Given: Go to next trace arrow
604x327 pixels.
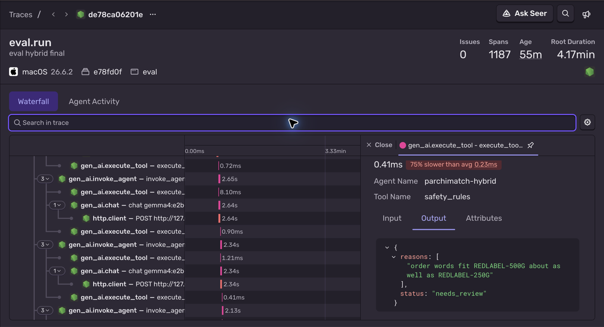Looking at the screenshot, I should point(66,14).
